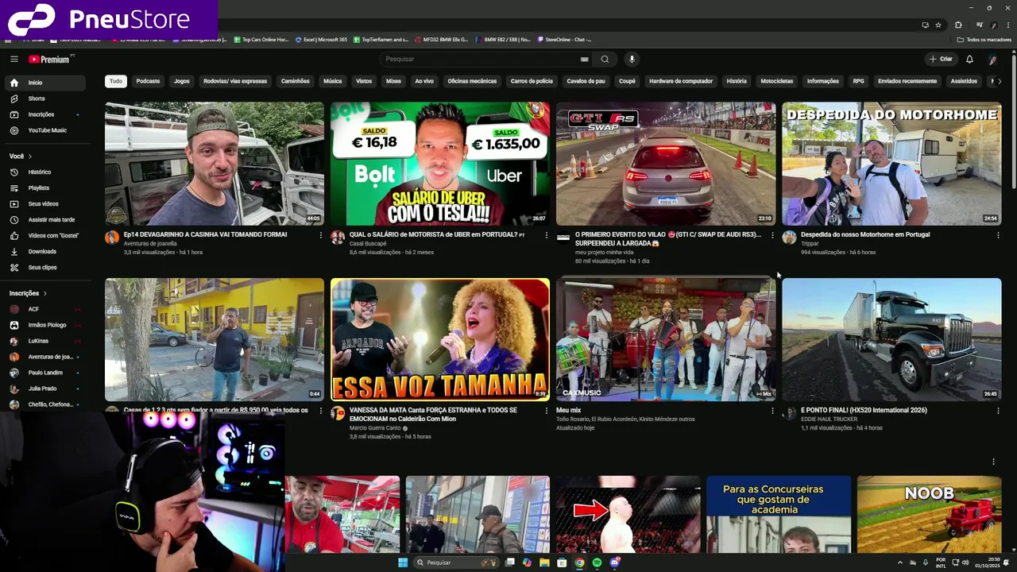
Task: Go to Início in the sidebar
Action: pos(44,83)
